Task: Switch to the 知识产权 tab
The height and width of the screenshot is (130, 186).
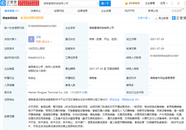Action: [130, 11]
